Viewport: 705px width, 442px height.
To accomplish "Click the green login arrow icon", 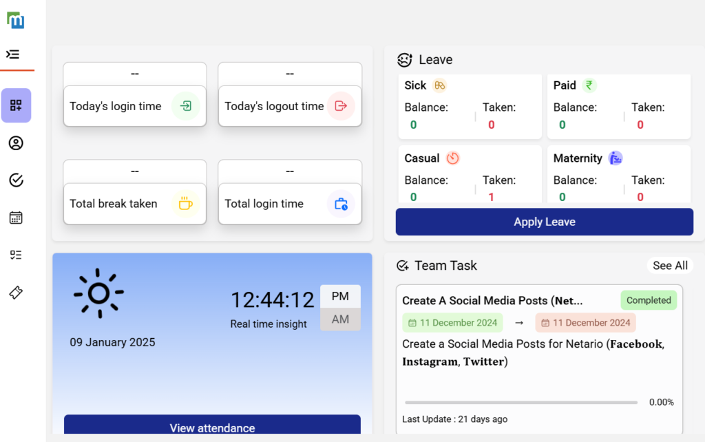I will (185, 106).
